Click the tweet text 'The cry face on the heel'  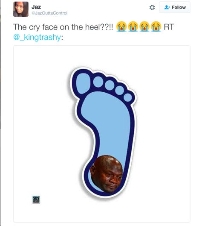click(x=63, y=27)
